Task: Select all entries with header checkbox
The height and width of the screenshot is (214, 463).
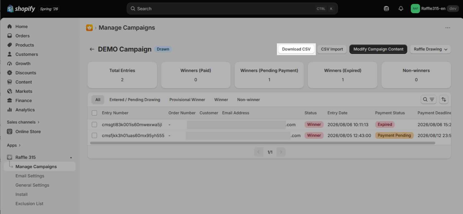Action: click(x=94, y=113)
